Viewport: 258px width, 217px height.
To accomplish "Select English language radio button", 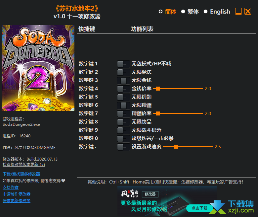I will click(205, 12).
